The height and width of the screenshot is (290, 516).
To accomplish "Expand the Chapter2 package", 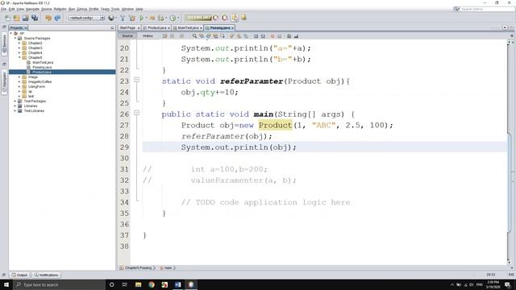I will click(19, 43).
